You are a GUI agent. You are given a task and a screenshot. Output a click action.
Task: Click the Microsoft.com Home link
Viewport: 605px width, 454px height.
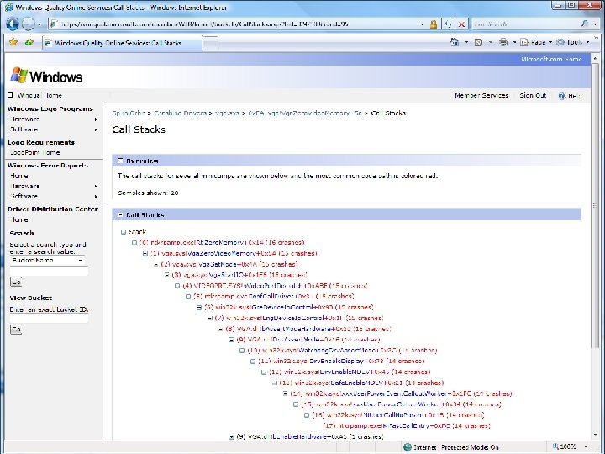(x=551, y=59)
